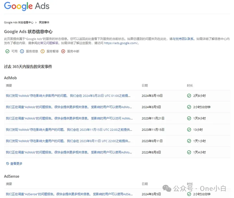
Task: Open AdMob incident link dated 2024年3月5日
Action: tap(69, 107)
